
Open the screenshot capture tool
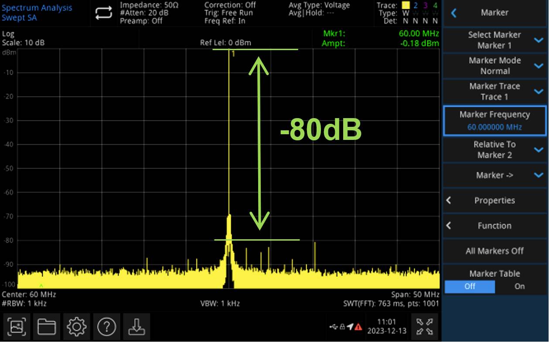17,327
